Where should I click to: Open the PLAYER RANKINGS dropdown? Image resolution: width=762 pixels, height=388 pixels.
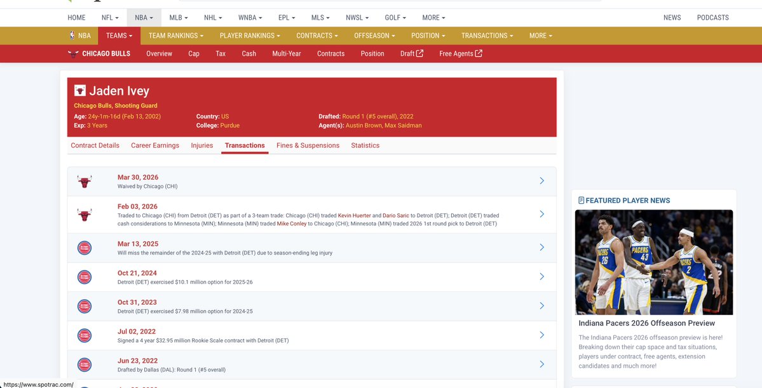250,36
